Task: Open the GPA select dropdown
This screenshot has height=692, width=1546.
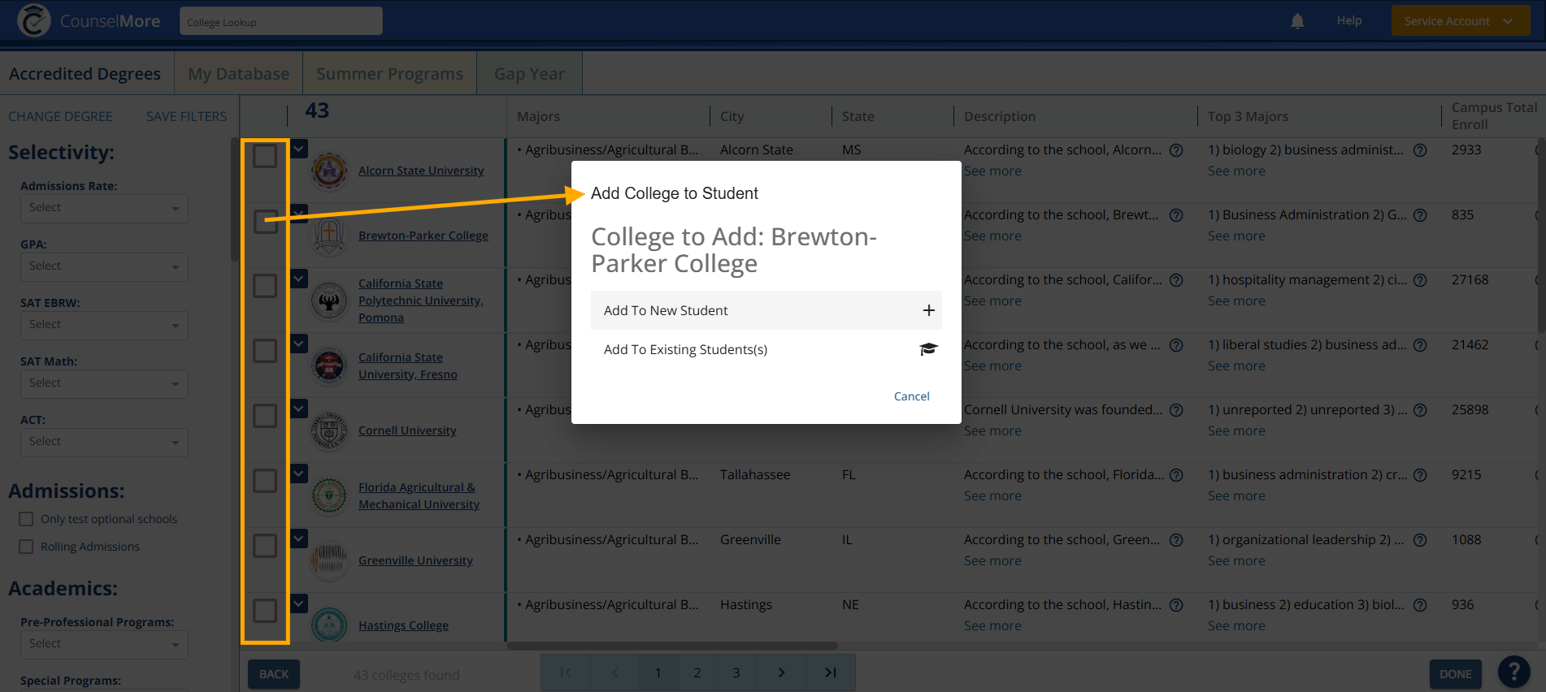Action: tap(104, 267)
